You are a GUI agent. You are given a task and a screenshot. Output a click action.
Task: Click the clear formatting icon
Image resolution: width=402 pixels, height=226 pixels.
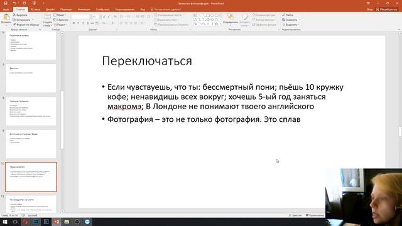115,17
